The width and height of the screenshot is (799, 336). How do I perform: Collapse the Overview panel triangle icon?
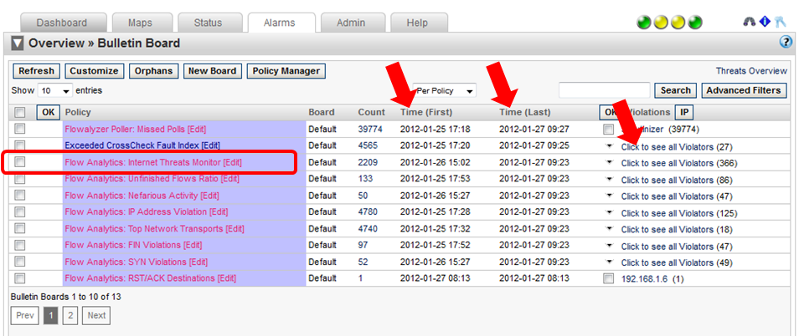click(18, 43)
